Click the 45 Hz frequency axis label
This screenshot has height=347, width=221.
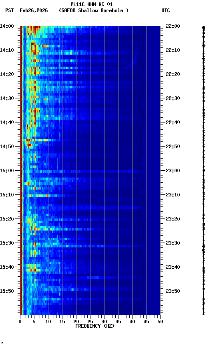pyautogui.click(x=146, y=322)
